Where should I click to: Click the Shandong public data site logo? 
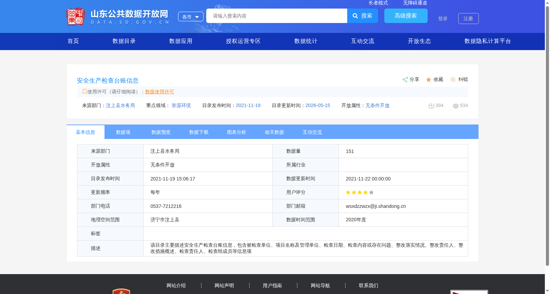click(118, 16)
